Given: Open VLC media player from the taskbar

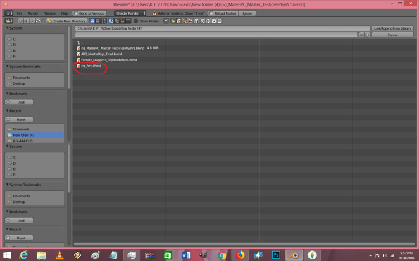Looking at the screenshot, I should (x=59, y=255).
